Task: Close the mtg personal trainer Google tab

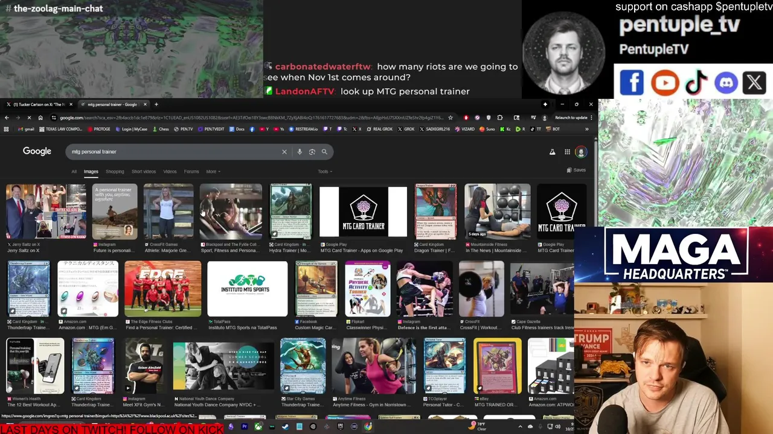Action: (x=145, y=104)
